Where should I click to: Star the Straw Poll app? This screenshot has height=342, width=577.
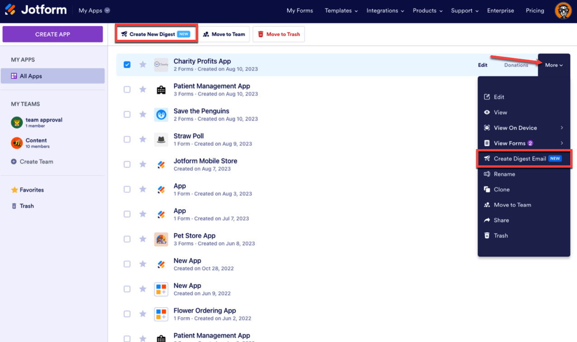[x=143, y=140]
